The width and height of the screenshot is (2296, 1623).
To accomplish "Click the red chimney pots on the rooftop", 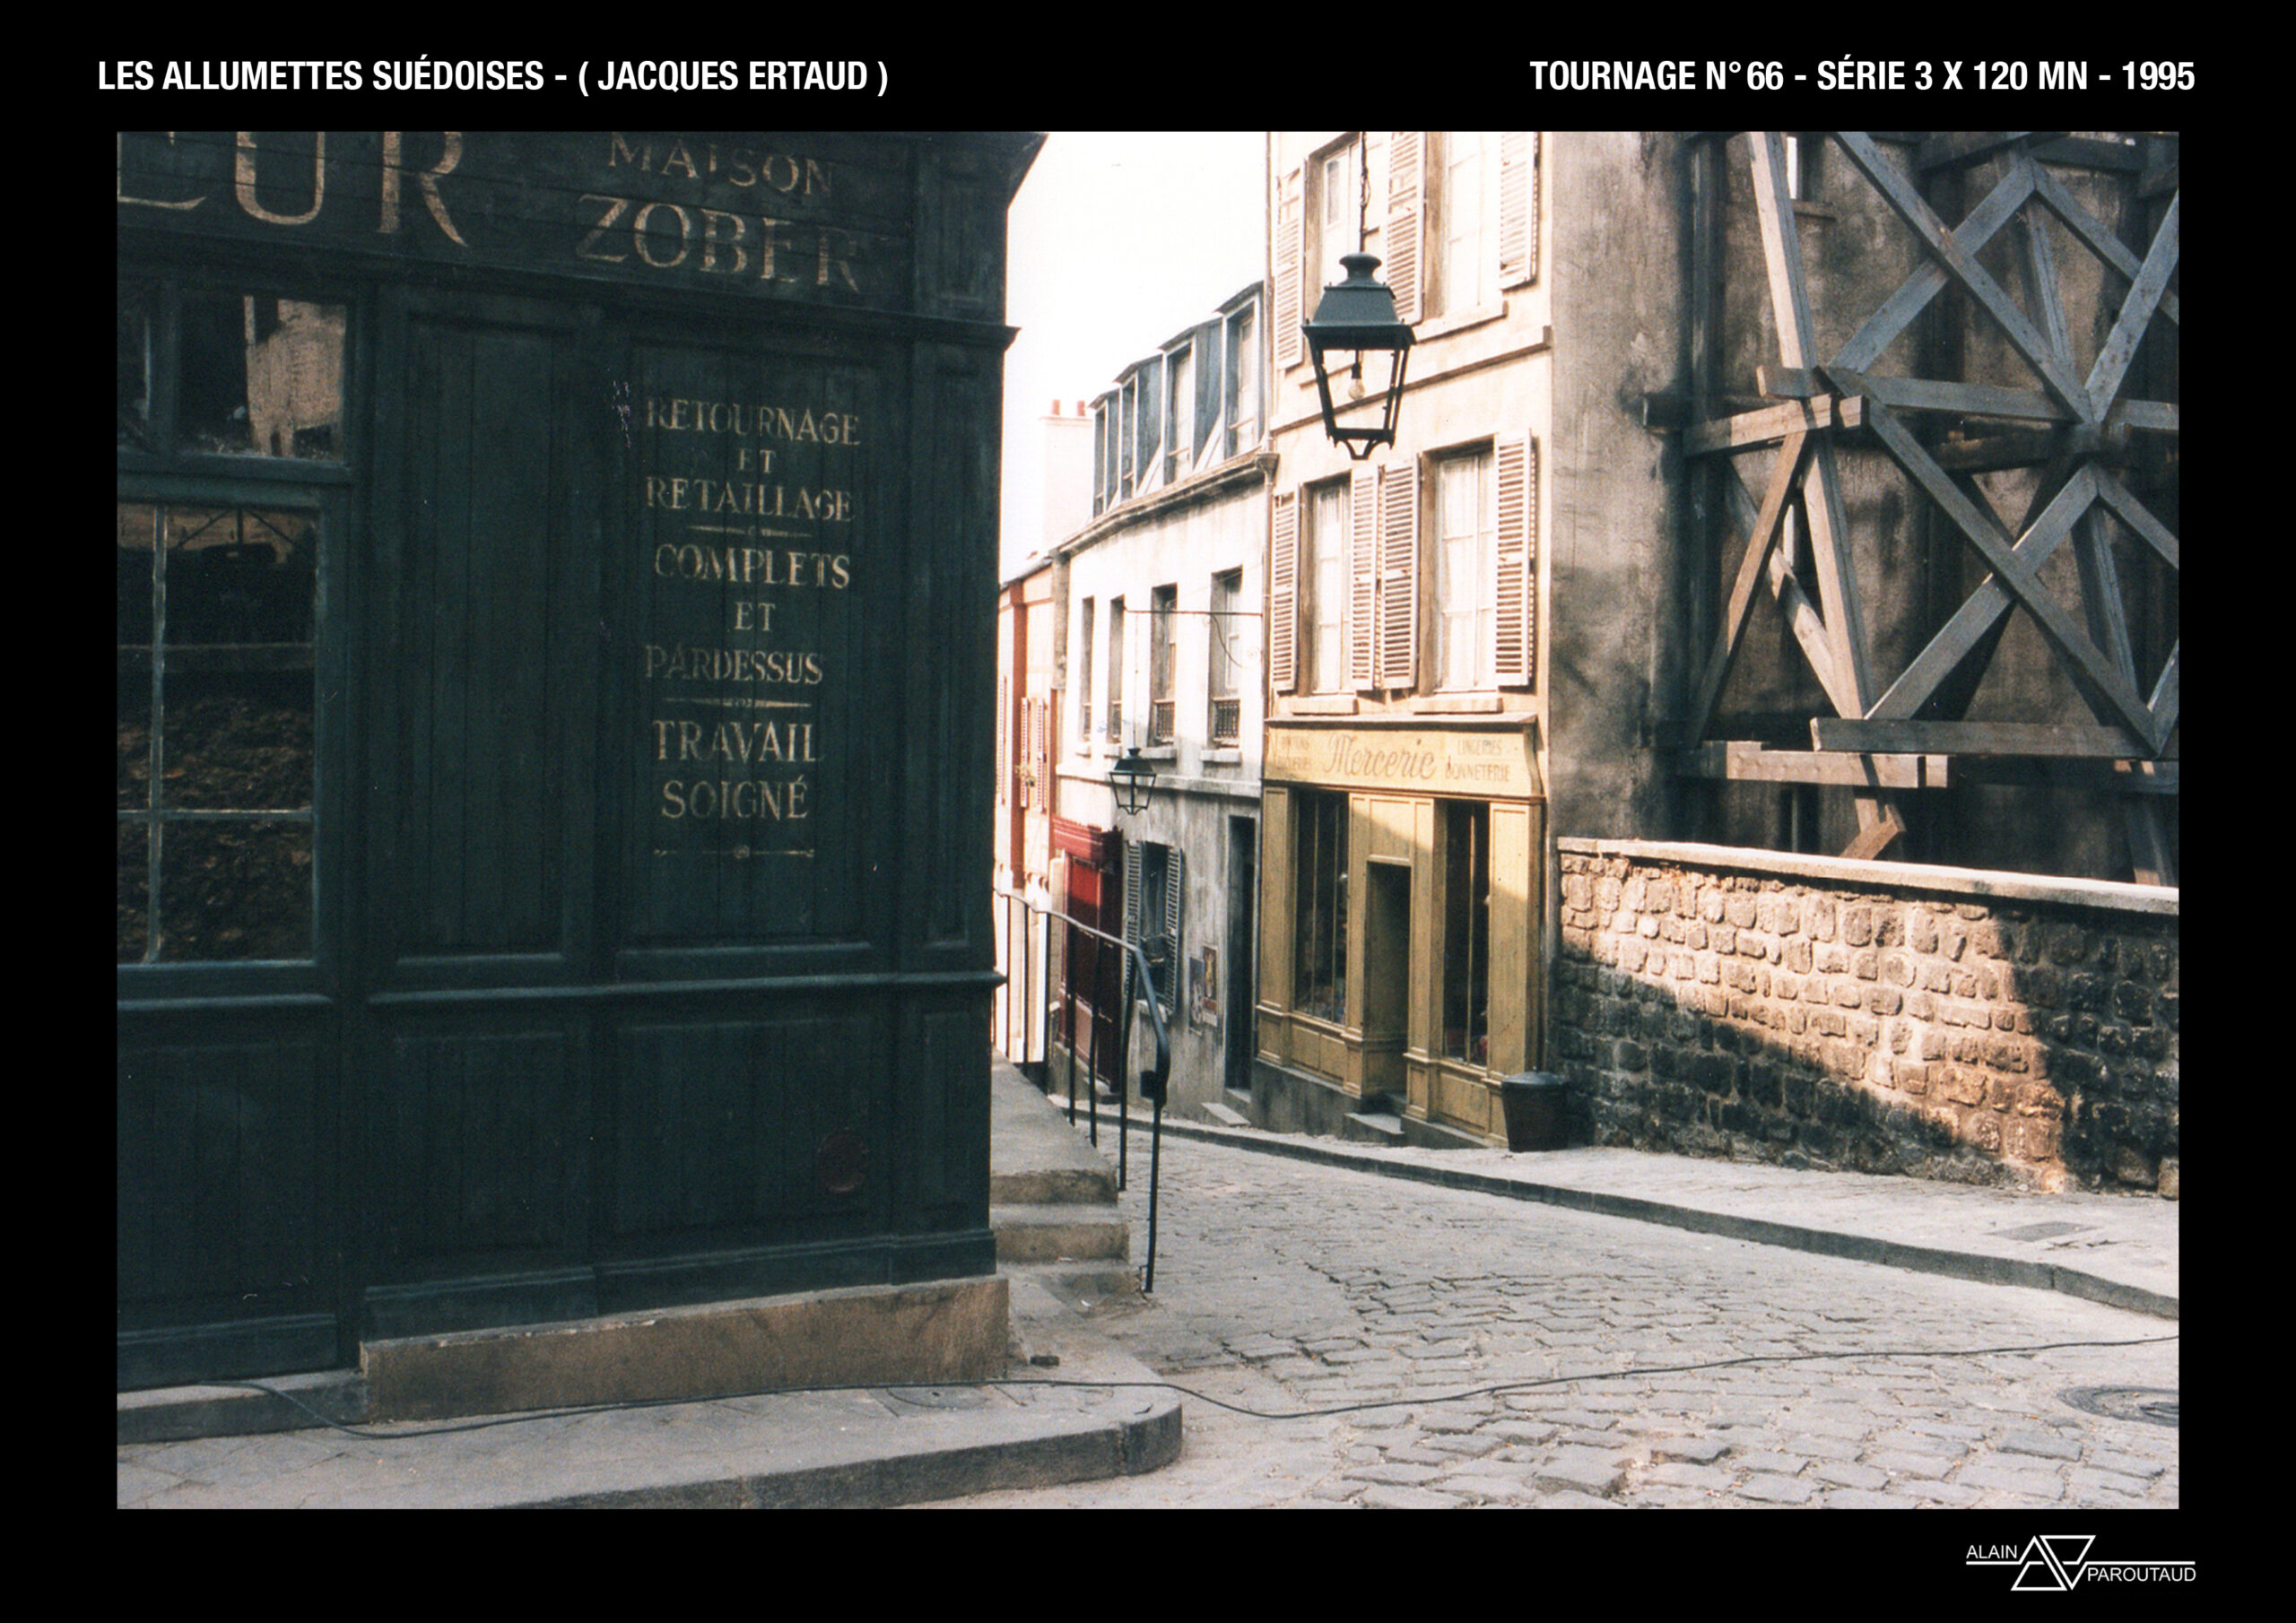I will tap(1067, 408).
